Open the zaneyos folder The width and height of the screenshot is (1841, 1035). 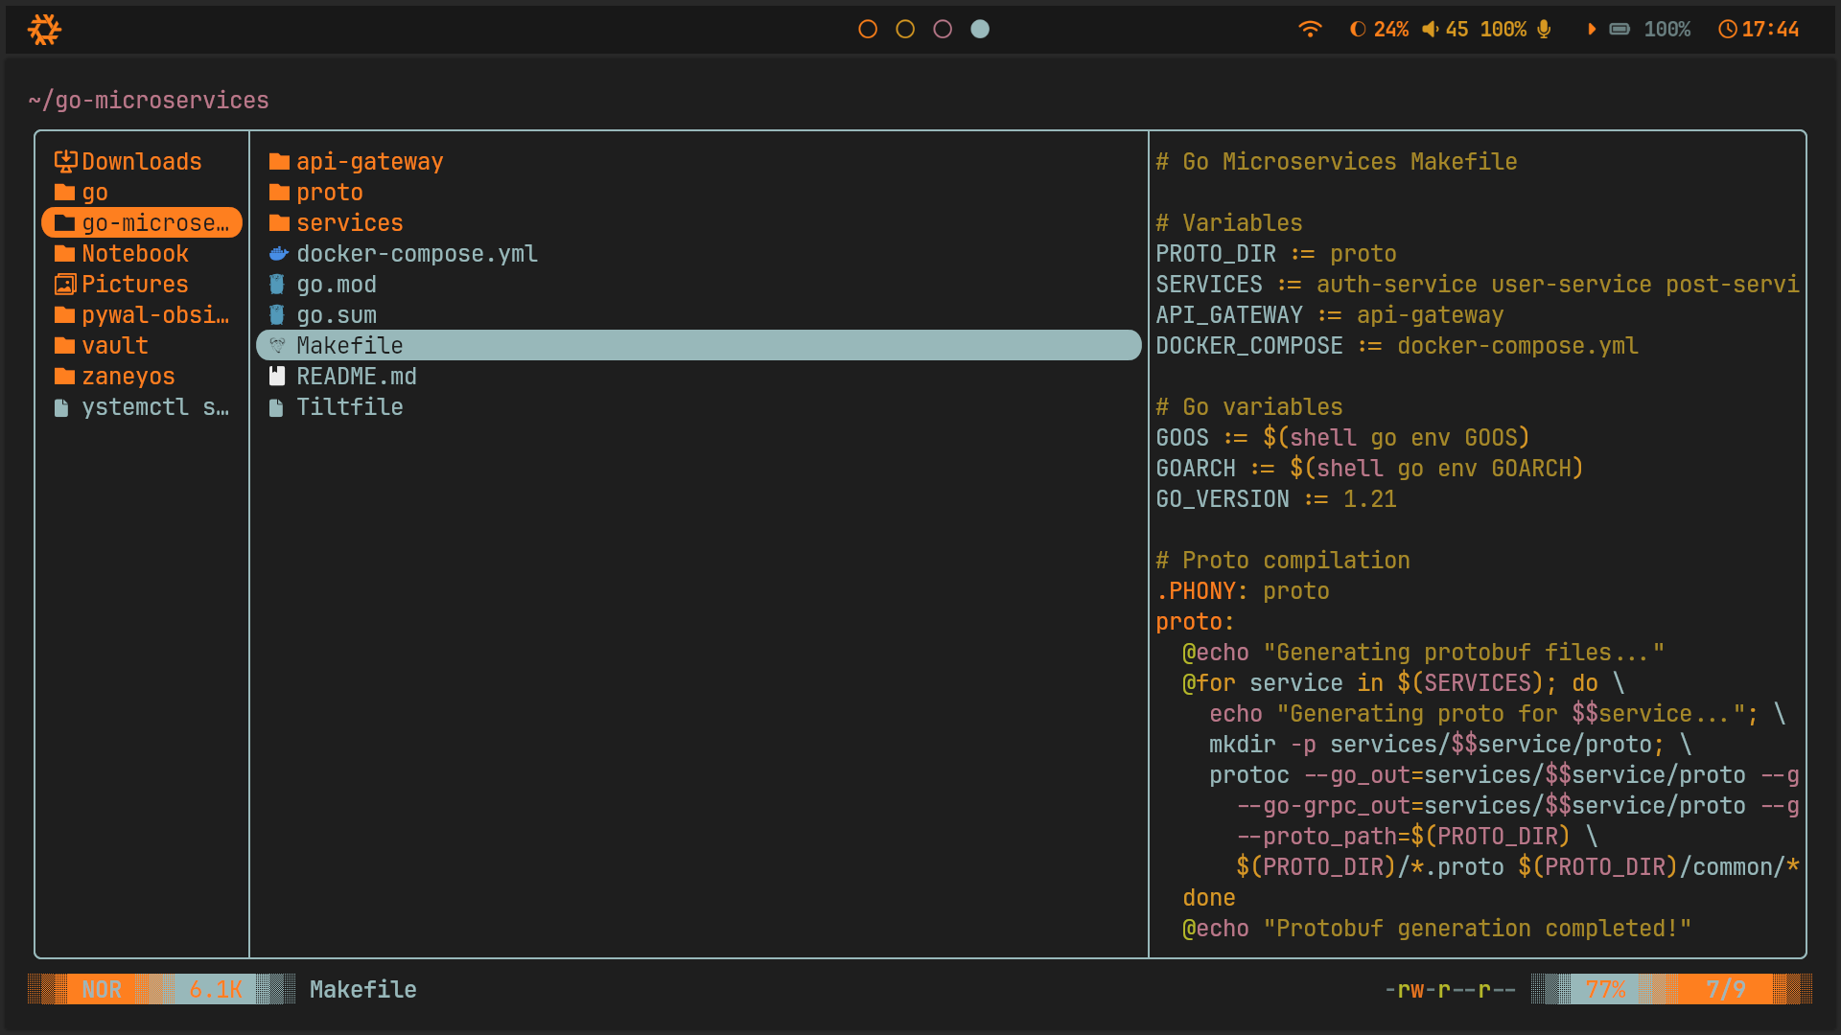(x=115, y=377)
